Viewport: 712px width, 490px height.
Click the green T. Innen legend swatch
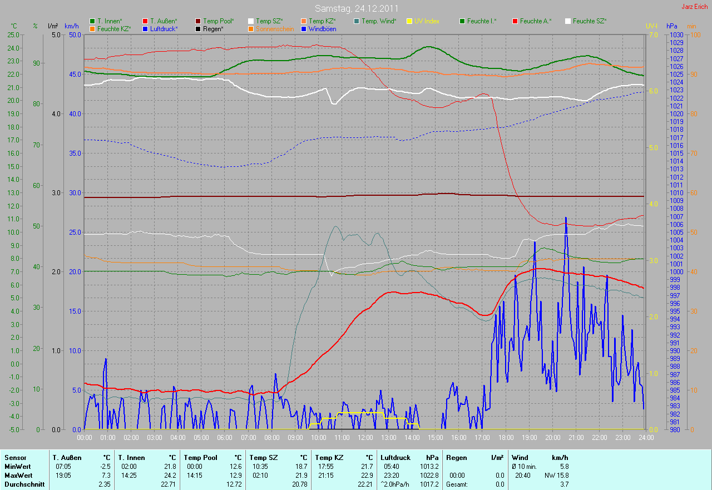(92, 21)
